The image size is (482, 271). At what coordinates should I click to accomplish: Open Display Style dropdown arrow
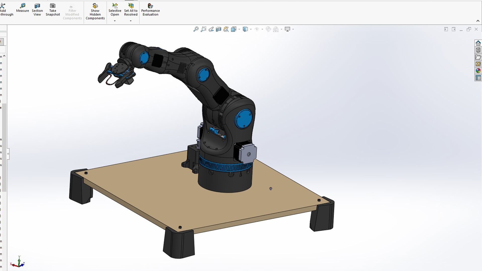click(251, 29)
